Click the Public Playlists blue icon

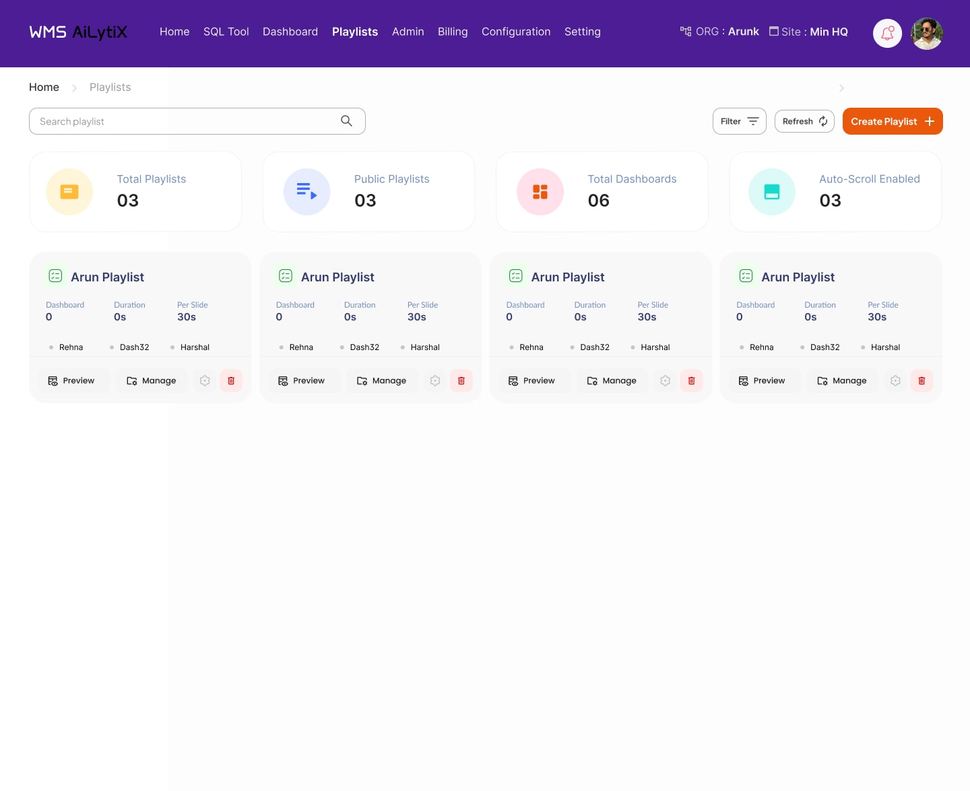306,192
